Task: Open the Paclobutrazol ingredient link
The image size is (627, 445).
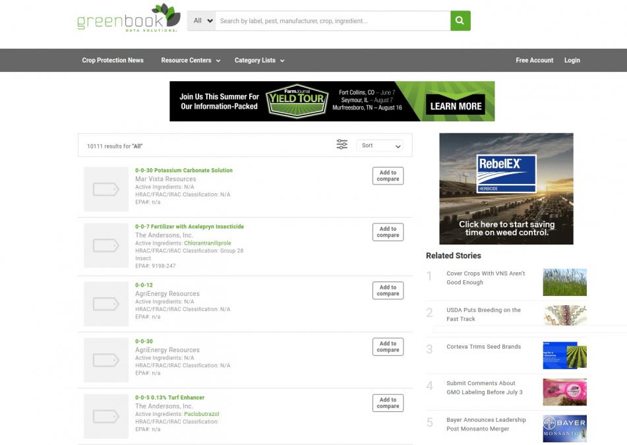Action: pyautogui.click(x=202, y=414)
